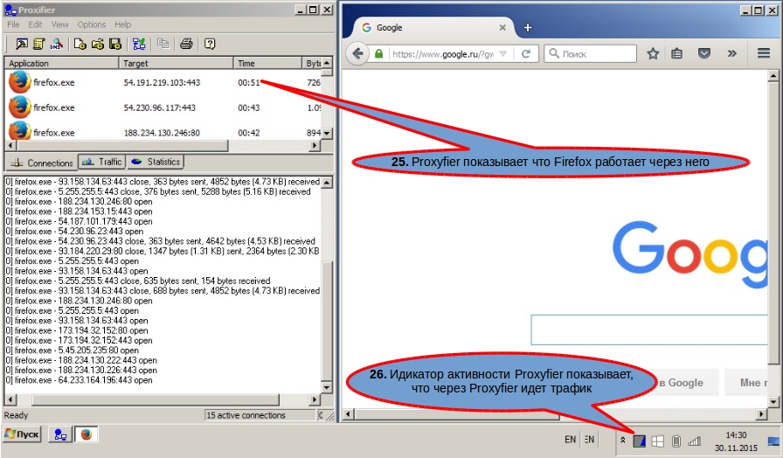The height and width of the screenshot is (458, 783).
Task: Open DNS name resolution settings icon
Action: point(57,44)
